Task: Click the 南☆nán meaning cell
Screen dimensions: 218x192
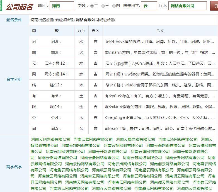Action: click(160, 52)
